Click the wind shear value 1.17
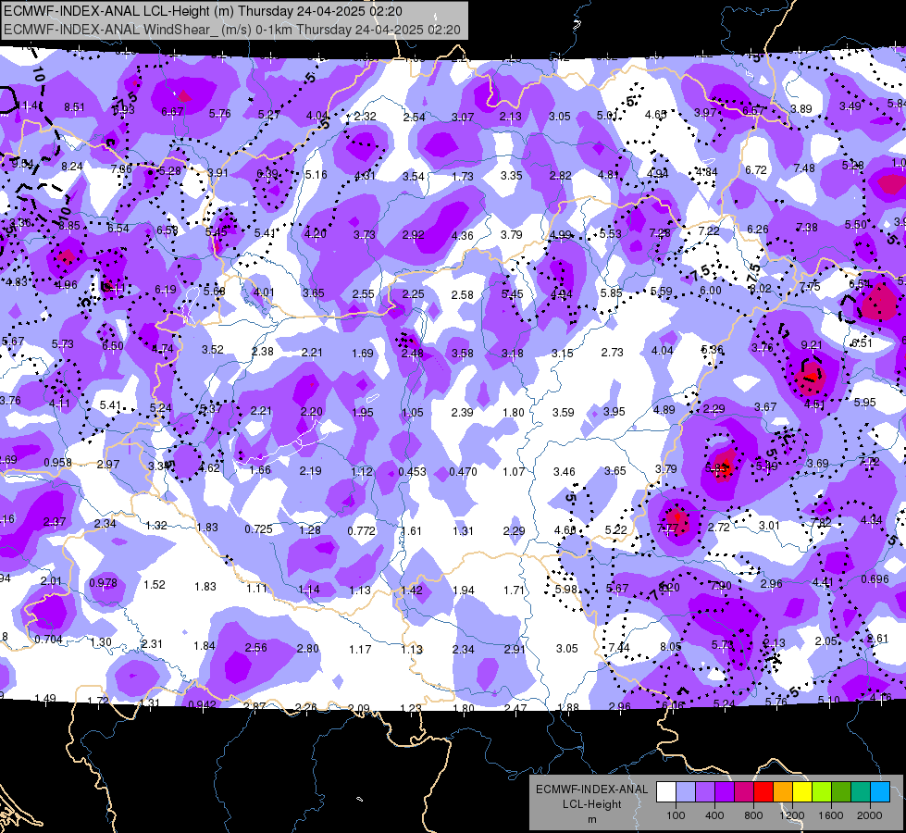906x833 pixels. click(360, 650)
